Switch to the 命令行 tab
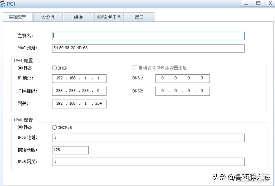 point(48,17)
